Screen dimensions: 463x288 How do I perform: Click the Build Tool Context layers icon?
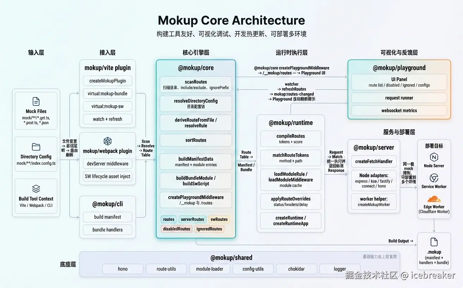coord(36,188)
